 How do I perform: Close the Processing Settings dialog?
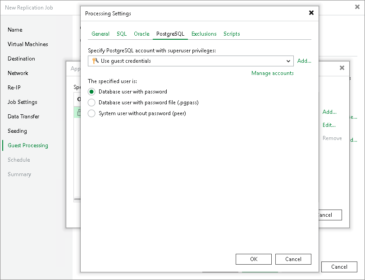[311, 13]
